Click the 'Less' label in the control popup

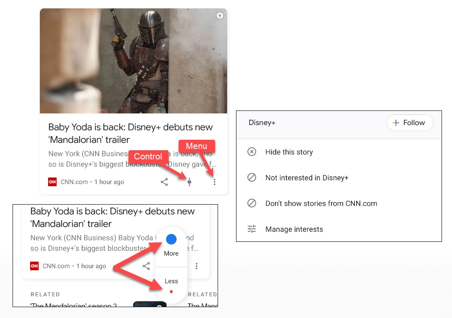(171, 281)
